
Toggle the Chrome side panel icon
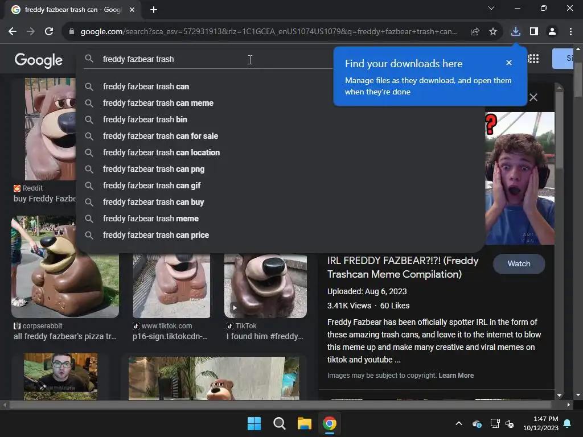(534, 32)
